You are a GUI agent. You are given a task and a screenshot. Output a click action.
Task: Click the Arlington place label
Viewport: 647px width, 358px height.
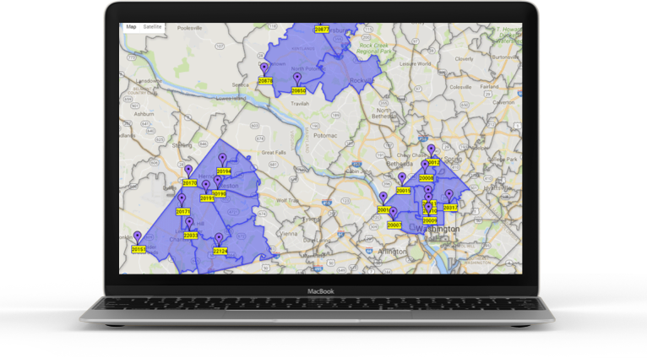click(x=392, y=251)
